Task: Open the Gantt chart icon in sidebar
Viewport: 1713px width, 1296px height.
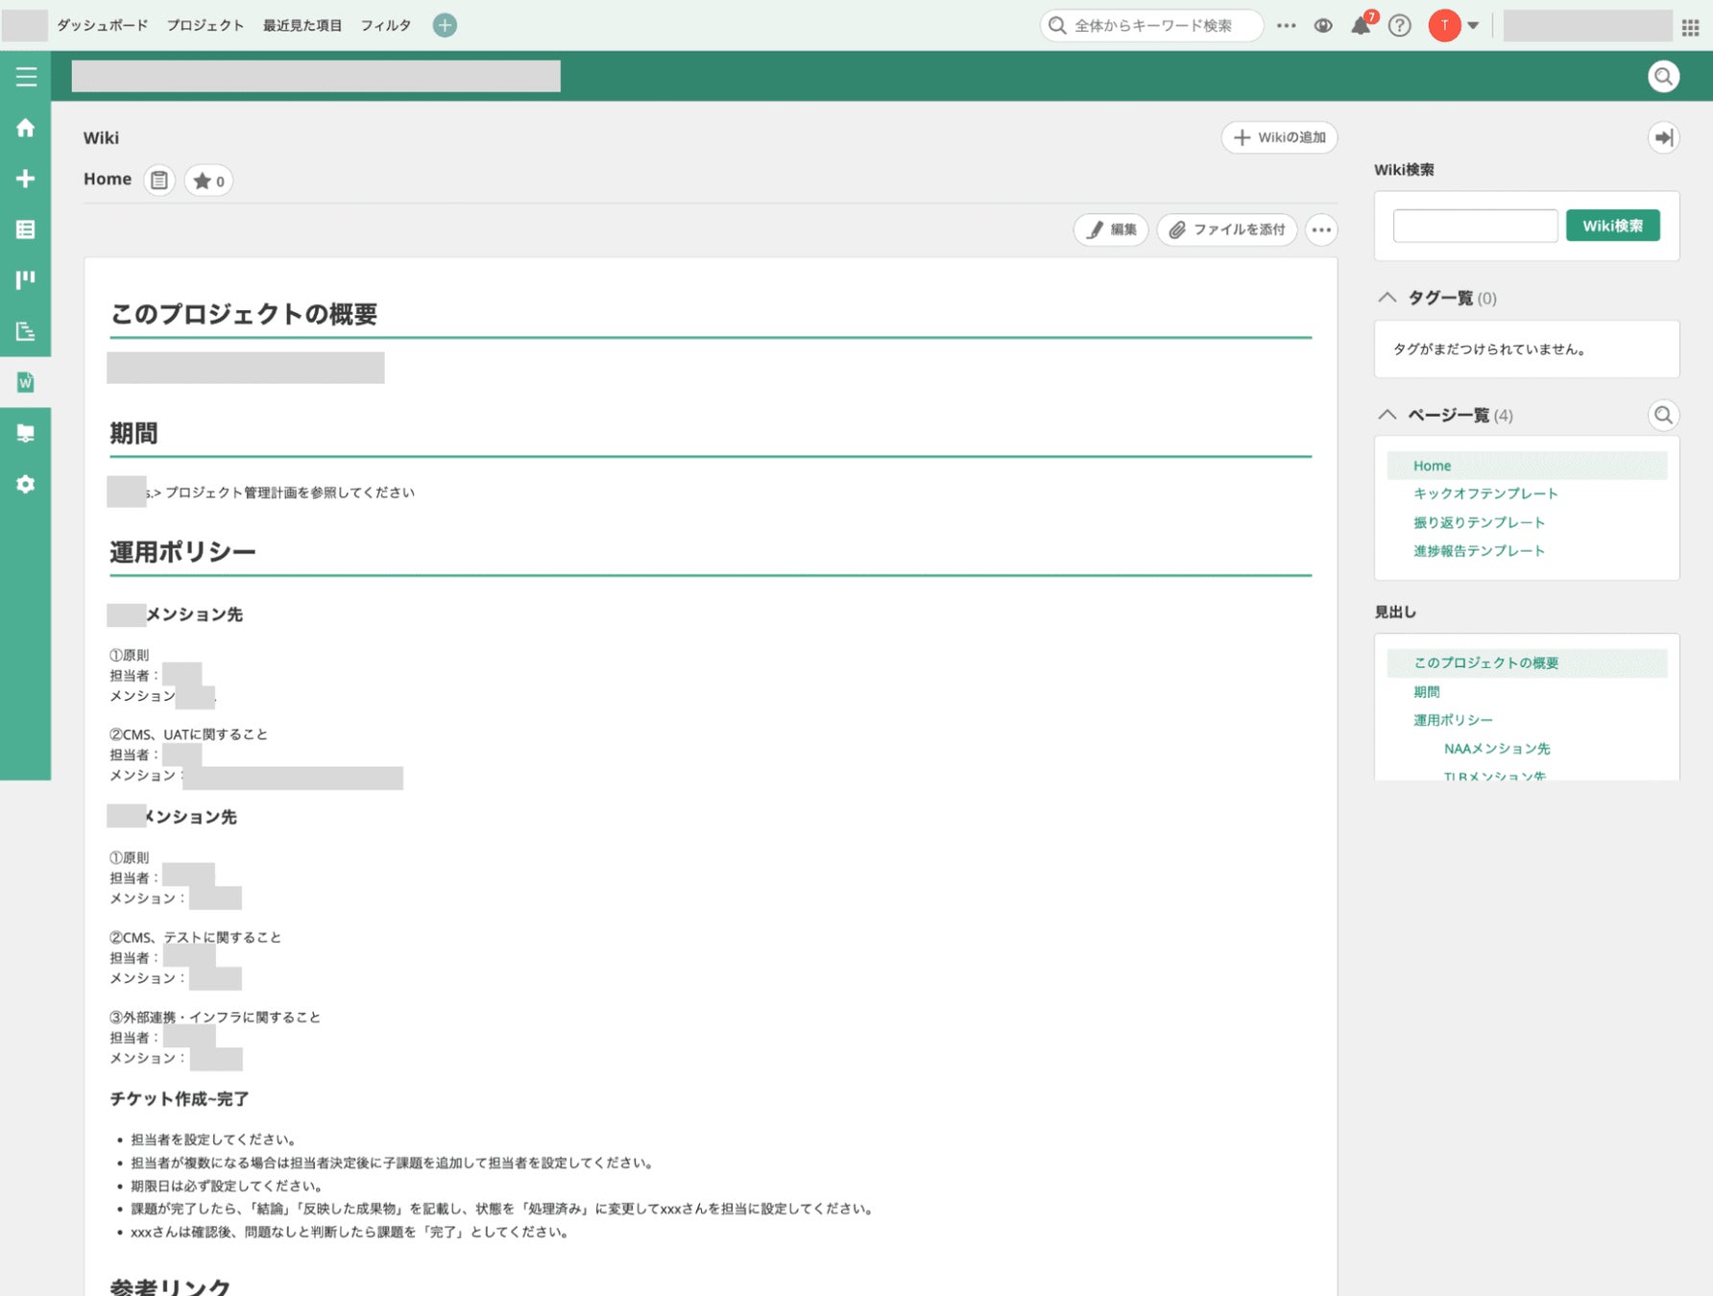Action: pos(26,331)
